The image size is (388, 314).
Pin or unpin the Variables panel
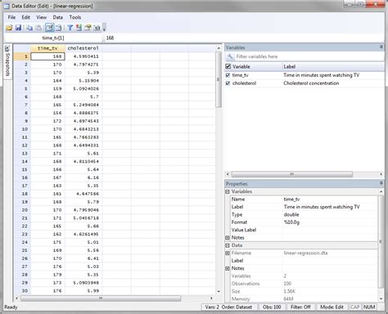[x=381, y=47]
